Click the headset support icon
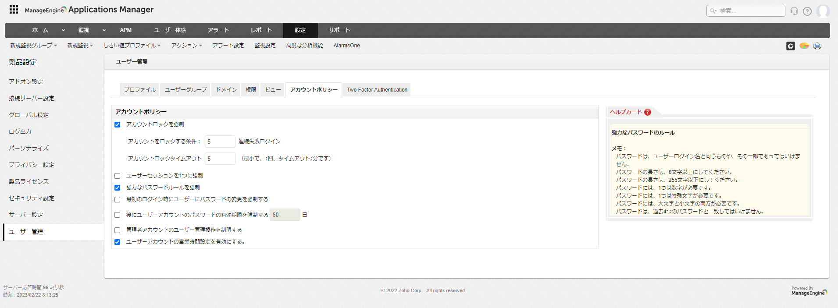838x308 pixels. pyautogui.click(x=794, y=11)
